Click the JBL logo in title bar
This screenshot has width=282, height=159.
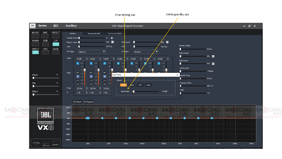coord(32,26)
